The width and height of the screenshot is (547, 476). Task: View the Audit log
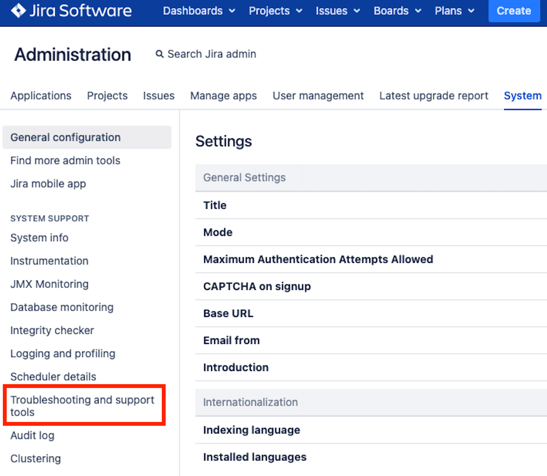(32, 435)
